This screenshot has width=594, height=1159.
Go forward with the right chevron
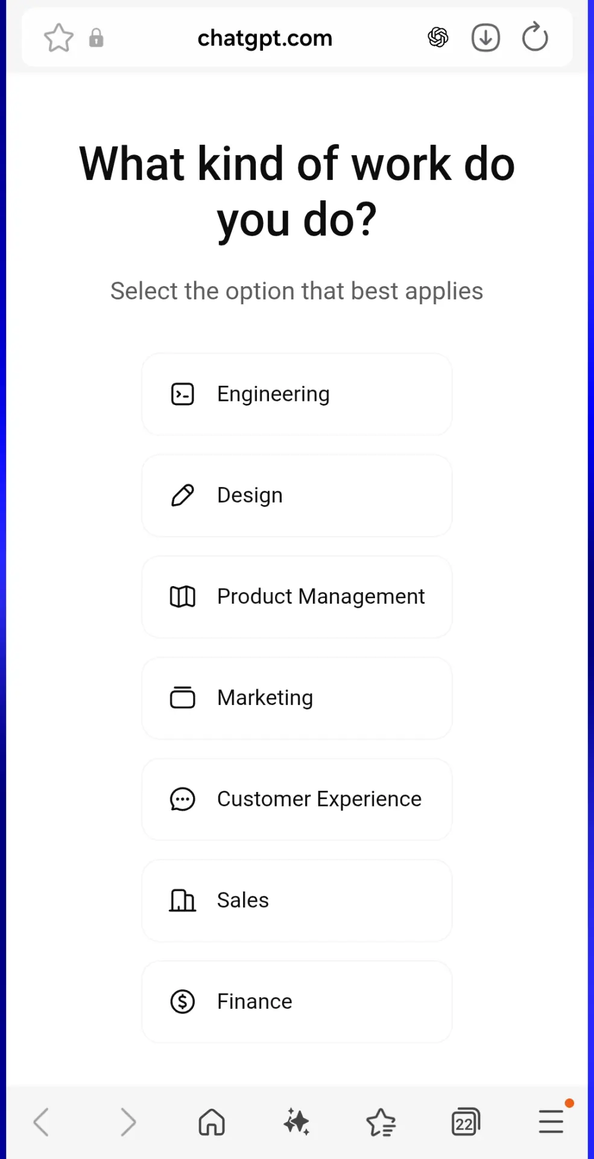tap(128, 1122)
